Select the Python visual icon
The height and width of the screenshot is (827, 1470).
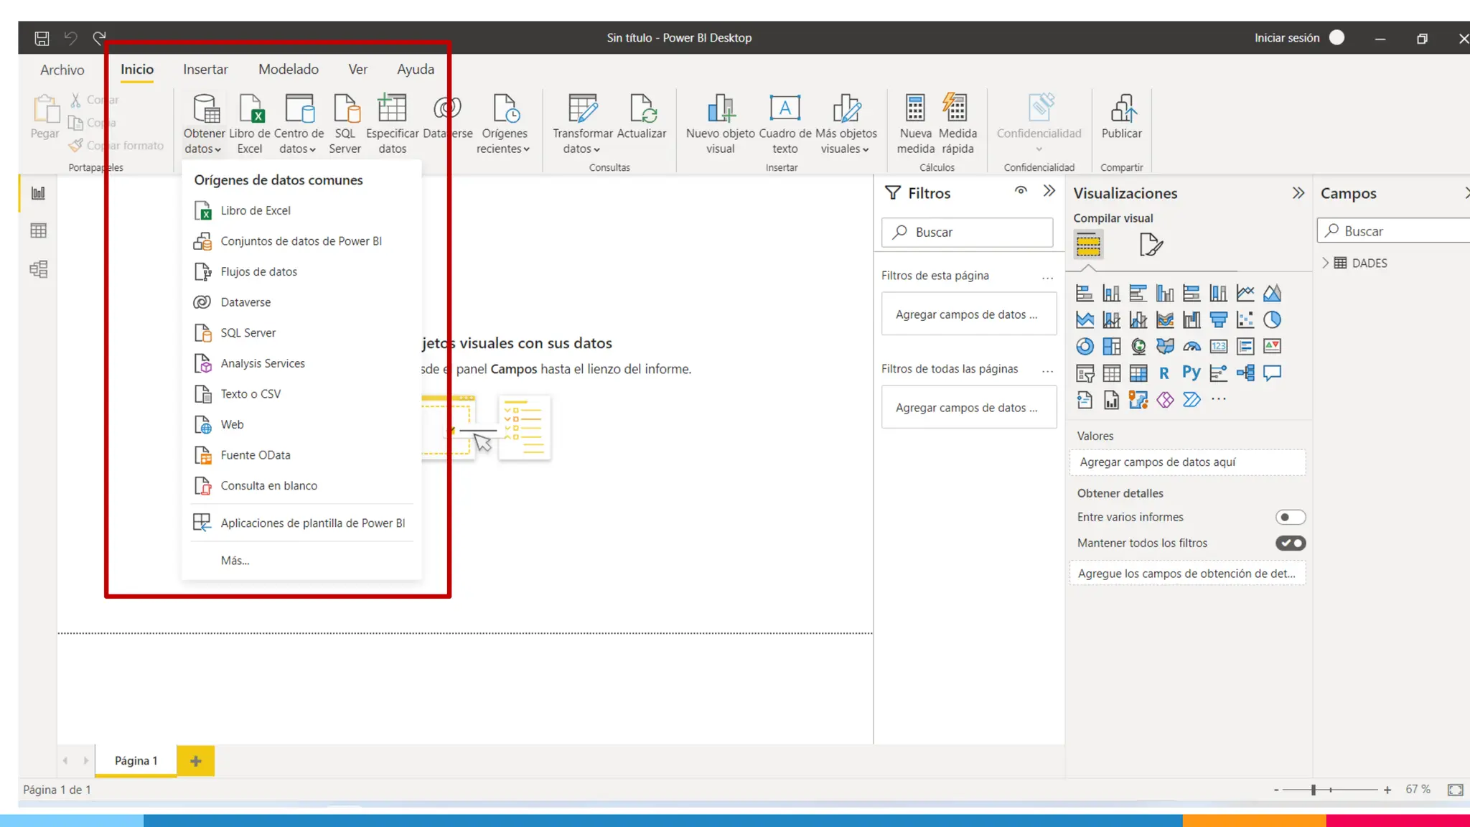(x=1191, y=373)
